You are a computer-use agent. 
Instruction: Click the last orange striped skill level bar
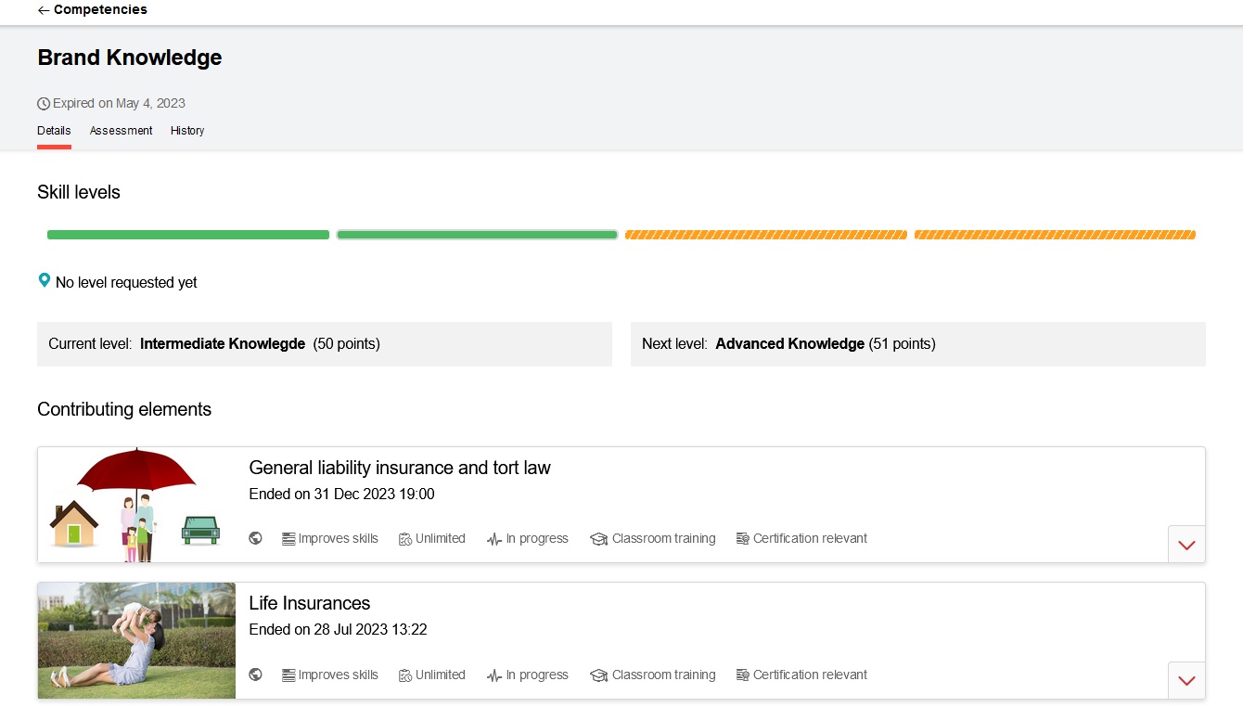[1055, 235]
